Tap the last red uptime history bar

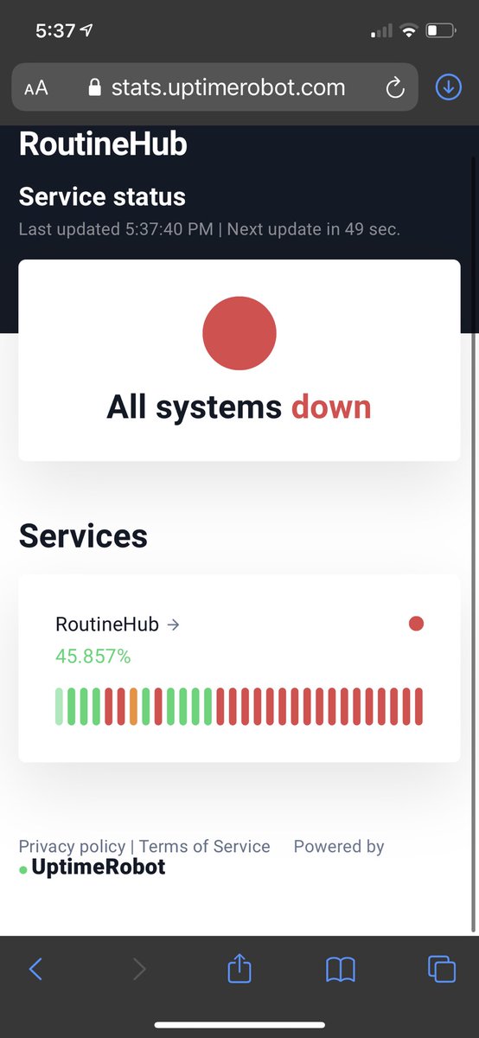[x=419, y=707]
